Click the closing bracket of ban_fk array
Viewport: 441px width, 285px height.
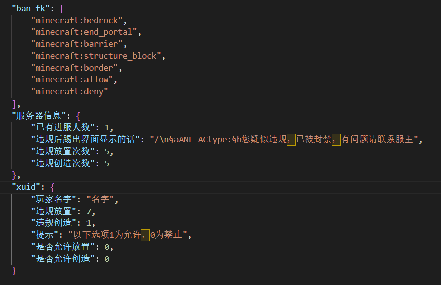[x=14, y=104]
